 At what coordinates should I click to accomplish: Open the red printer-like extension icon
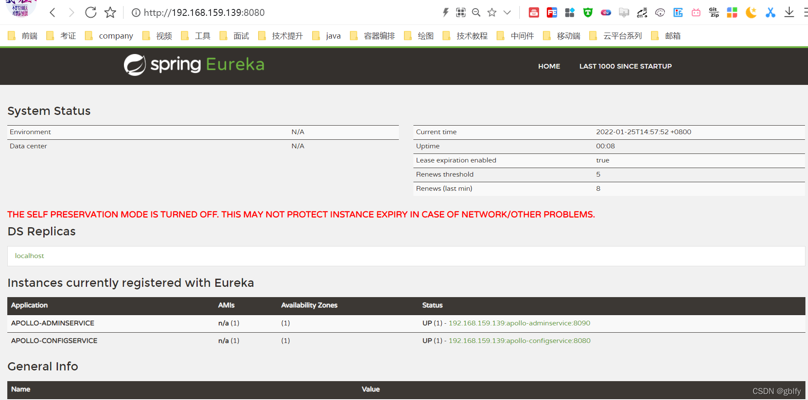(534, 12)
